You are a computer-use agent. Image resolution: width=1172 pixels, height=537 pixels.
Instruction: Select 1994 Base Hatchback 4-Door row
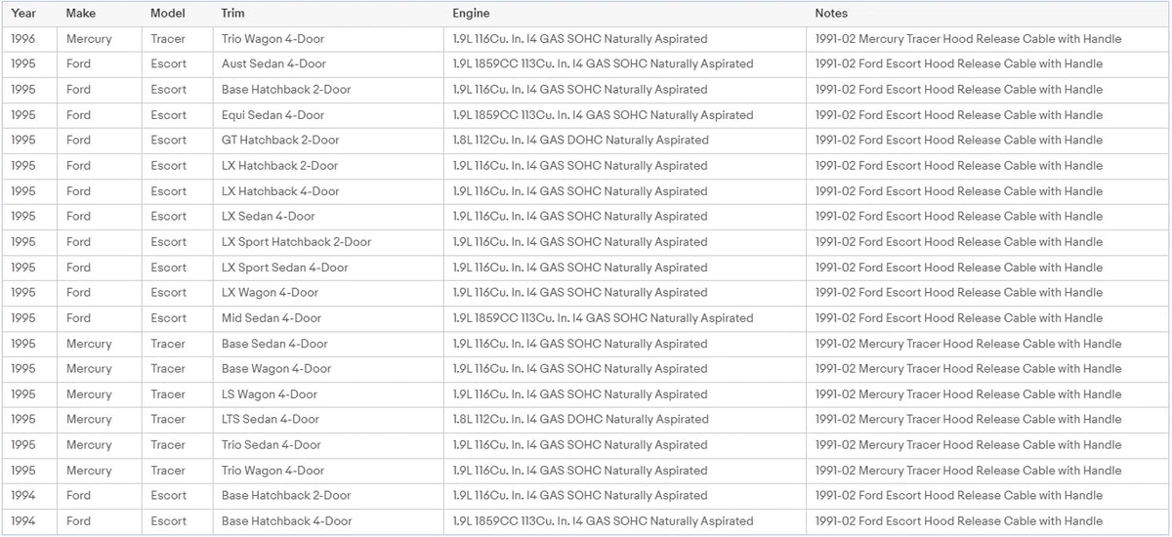click(x=586, y=521)
